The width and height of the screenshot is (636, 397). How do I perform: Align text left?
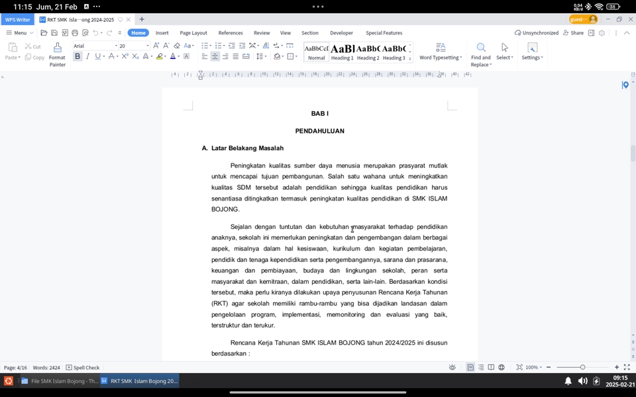click(205, 56)
